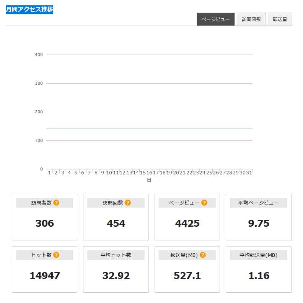Click the 月間アクセス推移 heading
303x303 pixels.
pyautogui.click(x=29, y=10)
